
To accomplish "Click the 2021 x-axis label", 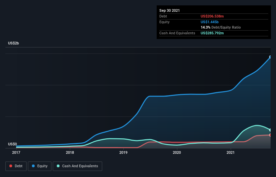I will [x=231, y=152].
